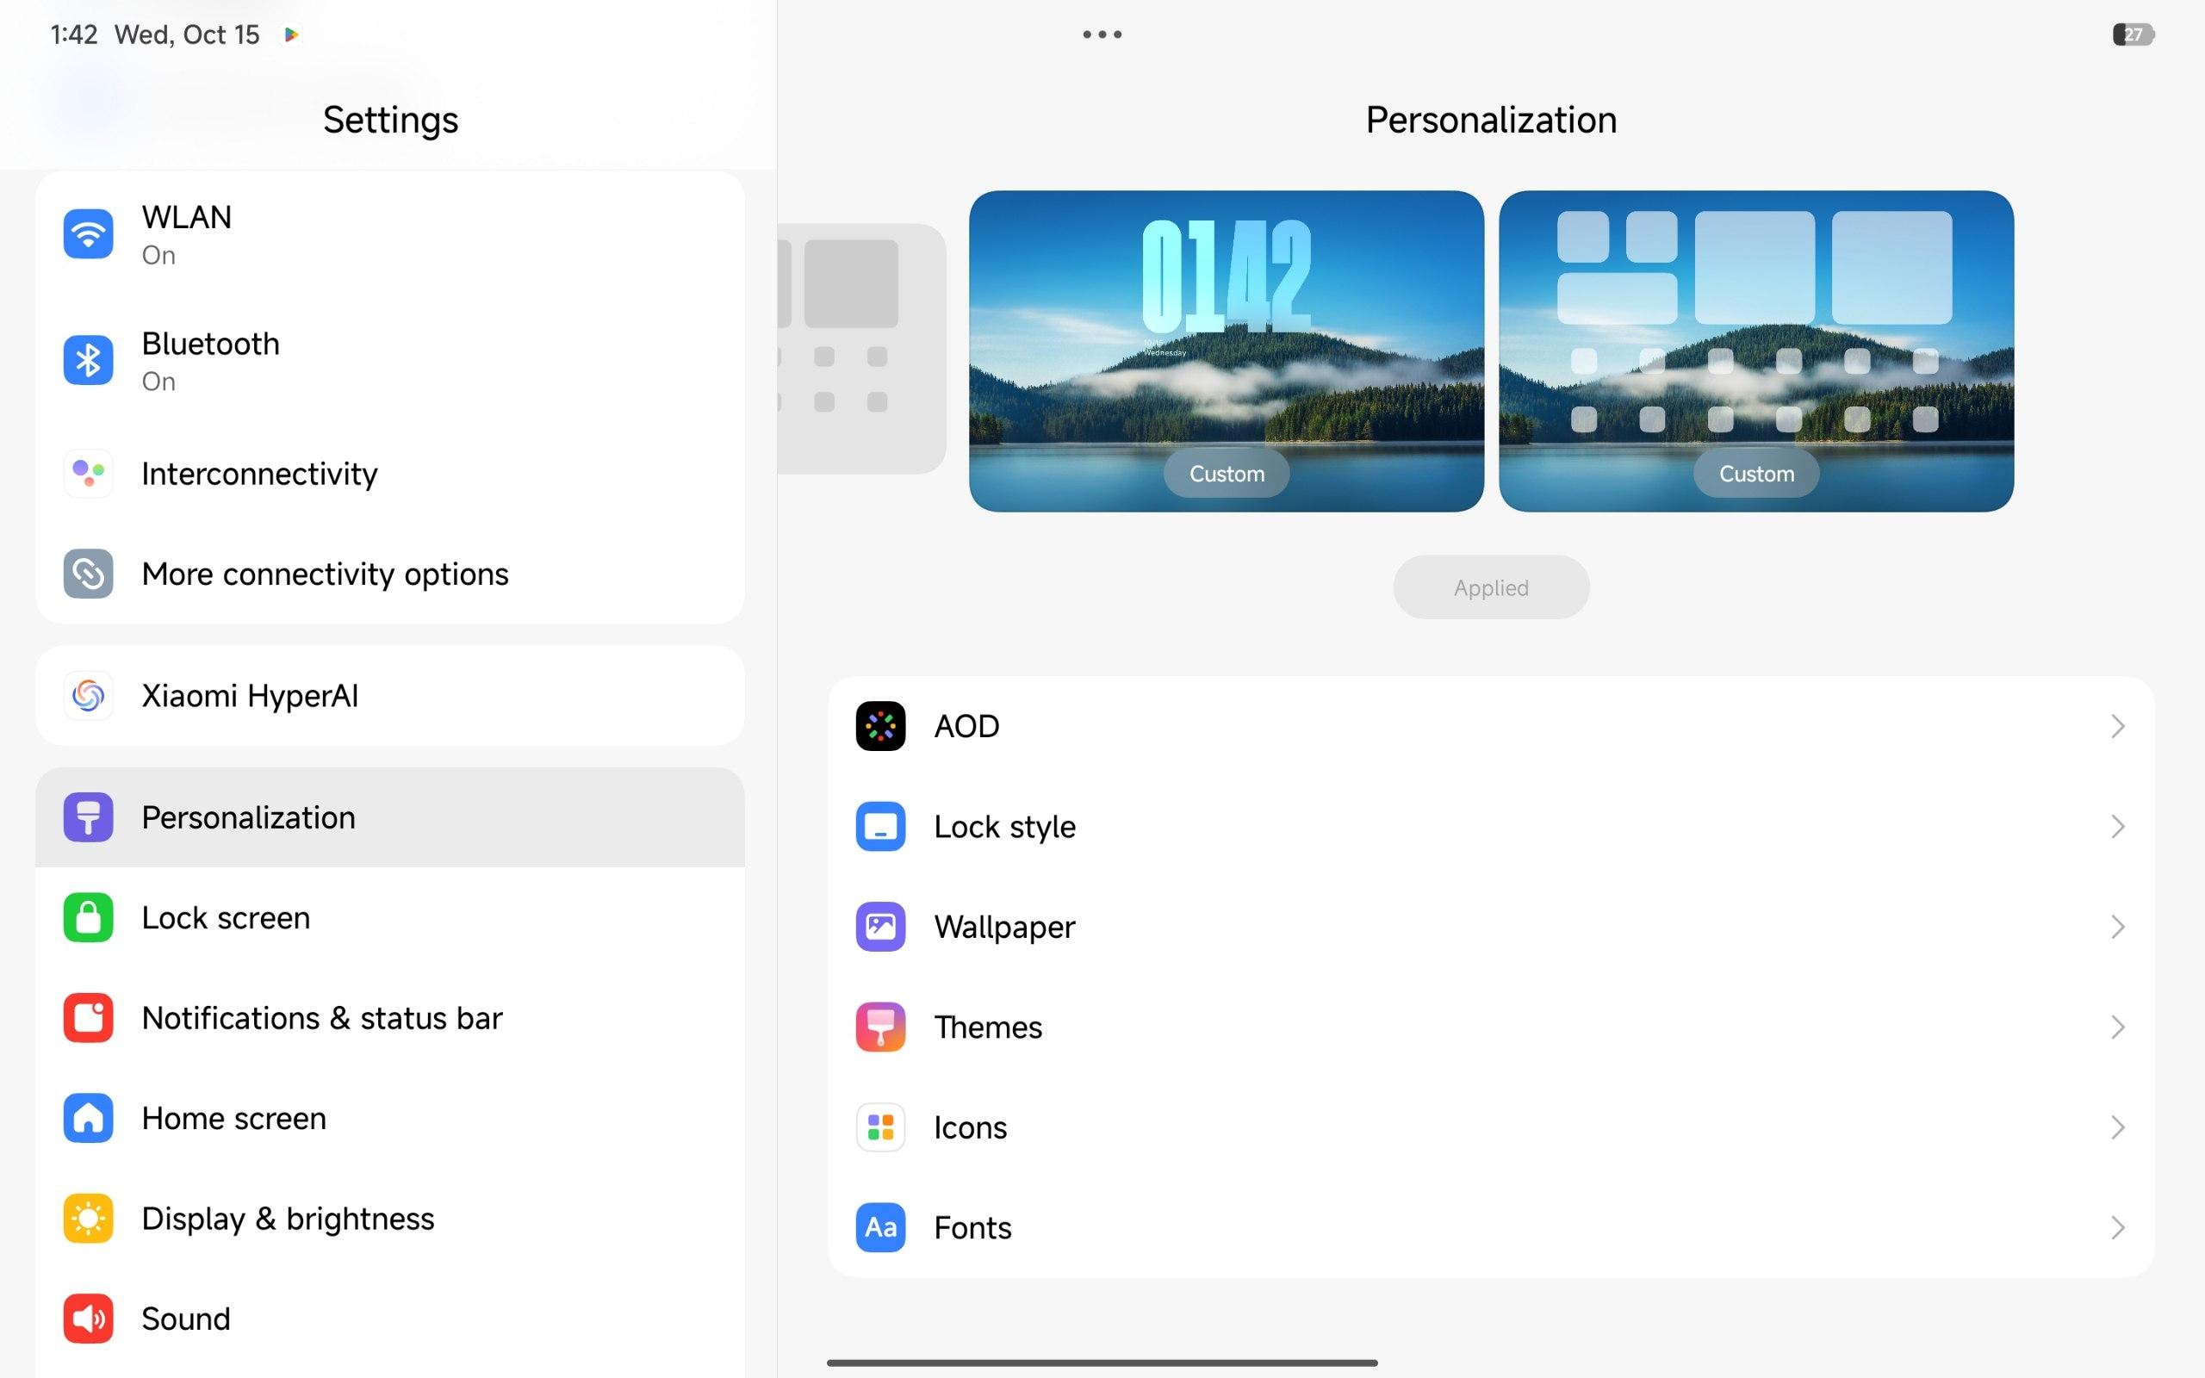
Task: Tap Custom on home screen preview
Action: [1755, 474]
